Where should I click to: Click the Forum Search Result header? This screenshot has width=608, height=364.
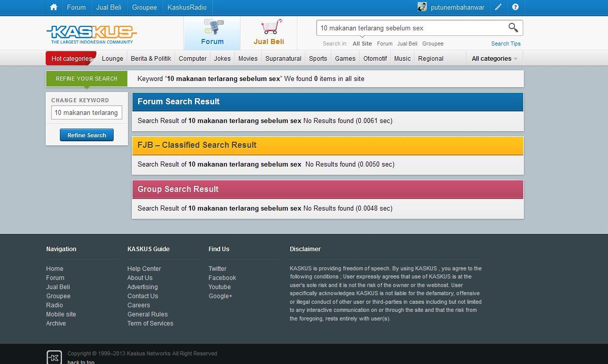(x=328, y=101)
